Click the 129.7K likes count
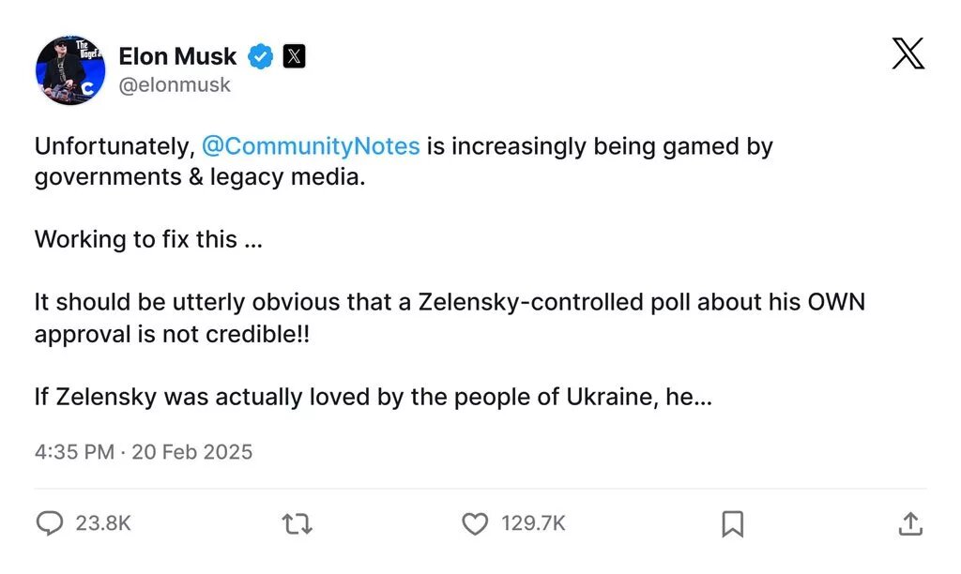This screenshot has width=961, height=574. [x=533, y=523]
